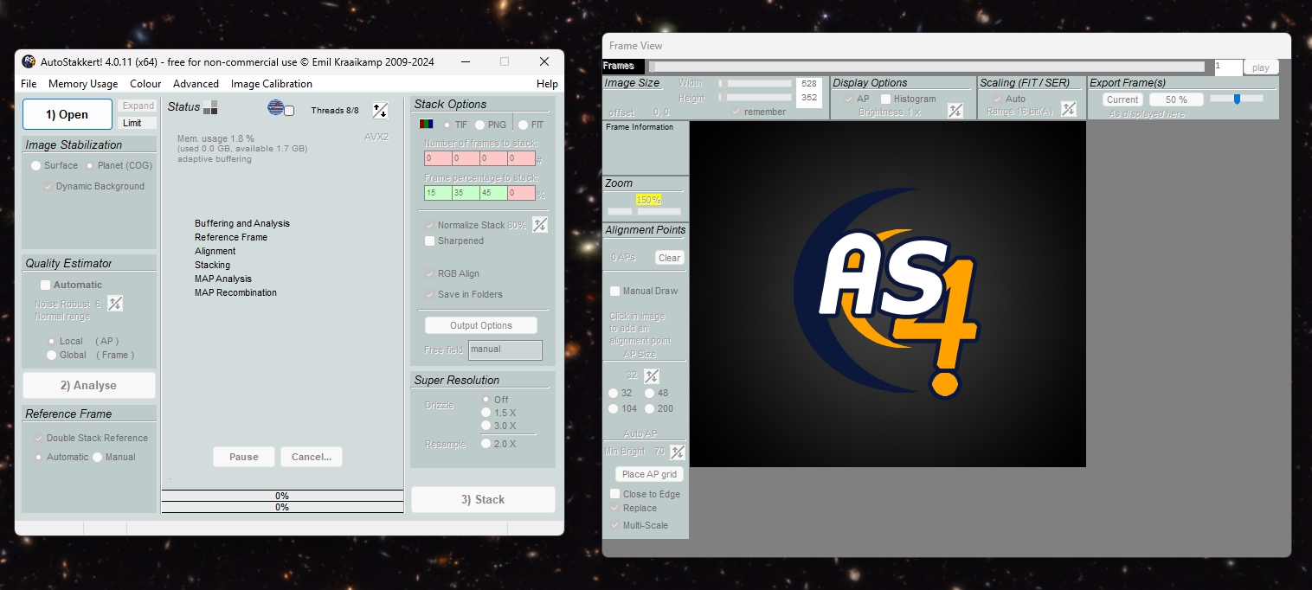Click the Normalize Stack percentage adjust icon

(x=540, y=225)
